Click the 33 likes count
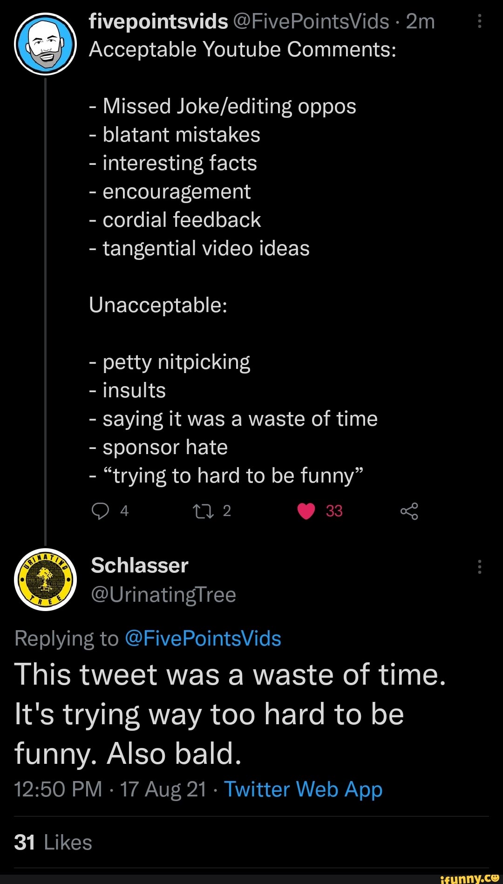Image resolution: width=503 pixels, height=884 pixels. click(x=334, y=511)
